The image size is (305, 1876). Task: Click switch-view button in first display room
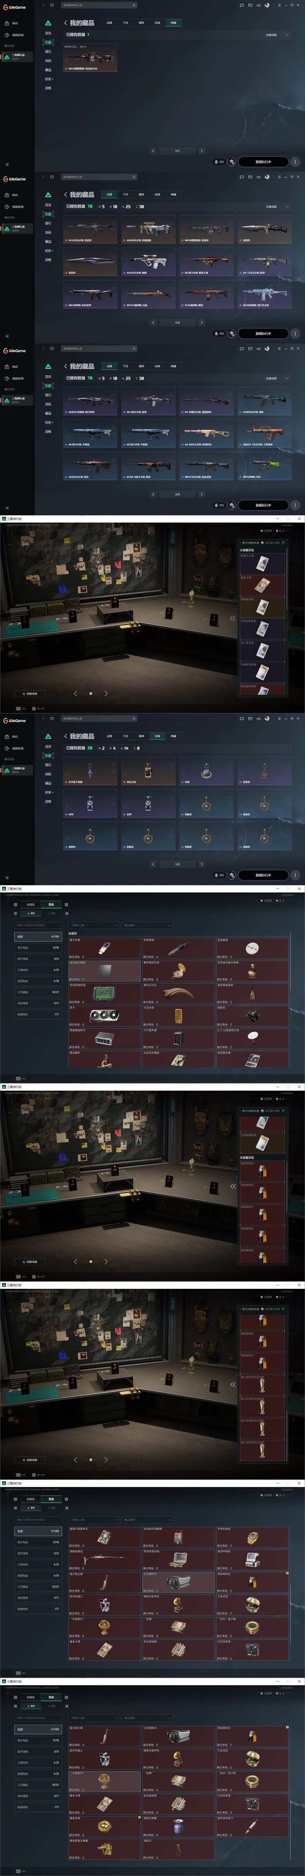pos(29,694)
